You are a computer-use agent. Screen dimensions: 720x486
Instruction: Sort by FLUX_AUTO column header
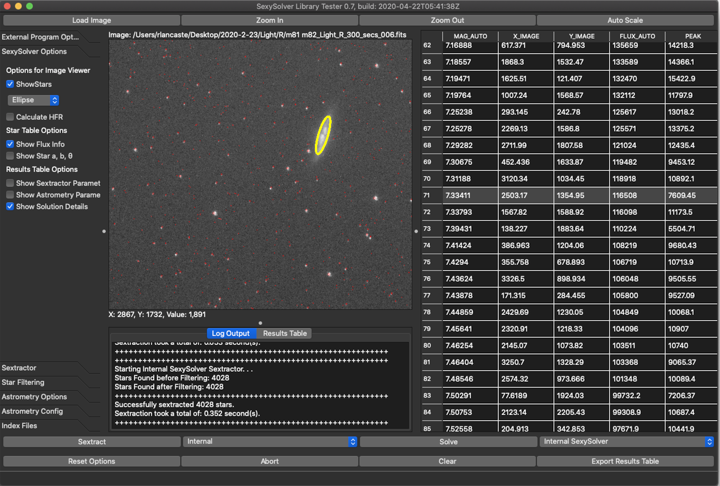pyautogui.click(x=637, y=36)
